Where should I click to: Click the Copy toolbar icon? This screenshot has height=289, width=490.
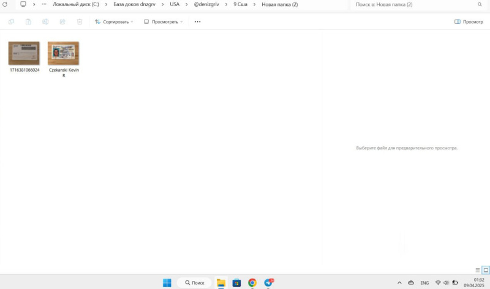(11, 21)
